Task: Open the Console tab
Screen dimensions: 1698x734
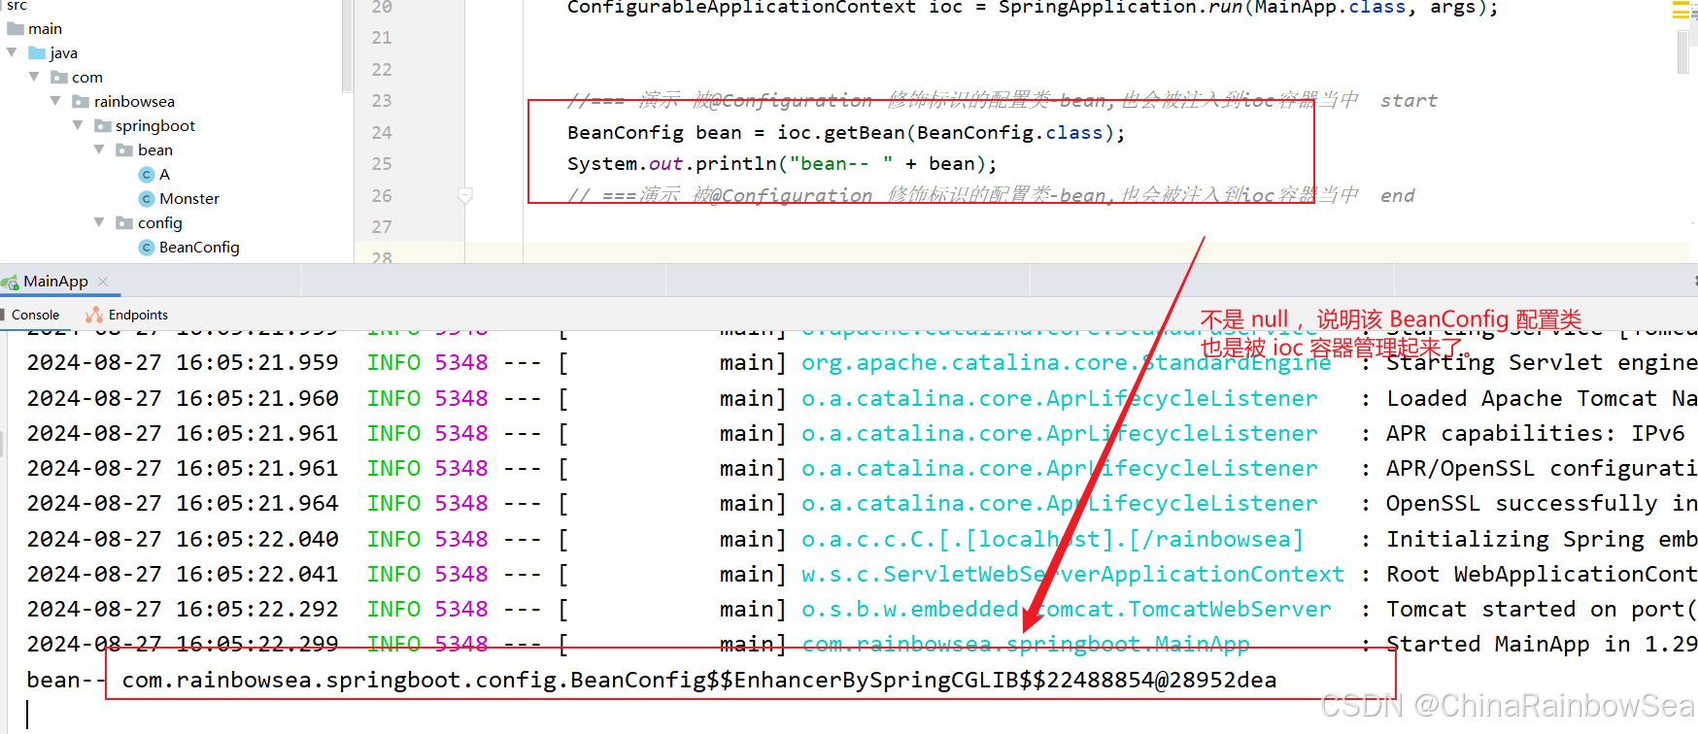Action: pyautogui.click(x=35, y=315)
